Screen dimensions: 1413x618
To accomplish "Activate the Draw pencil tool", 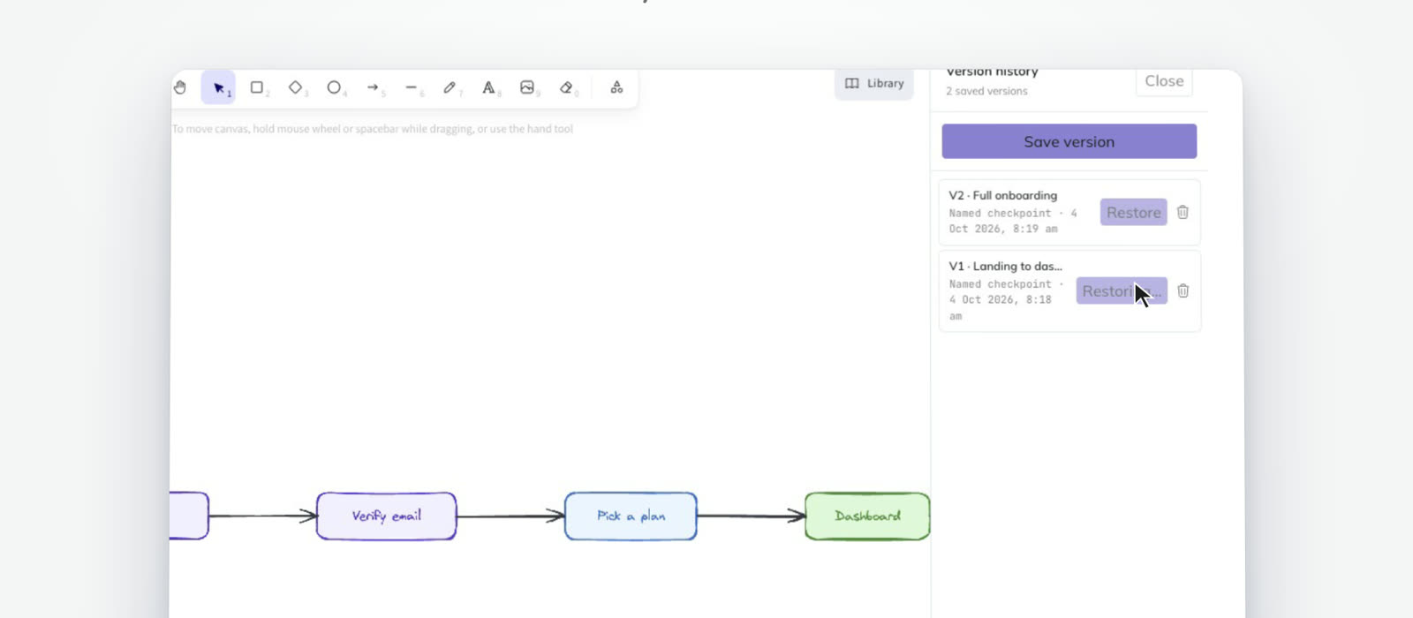I will (450, 87).
